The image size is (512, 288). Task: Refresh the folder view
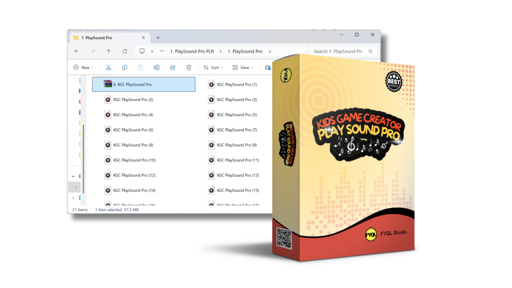[124, 51]
